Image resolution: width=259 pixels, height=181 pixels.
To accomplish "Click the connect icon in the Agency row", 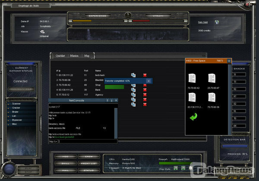I will (x=133, y=95).
